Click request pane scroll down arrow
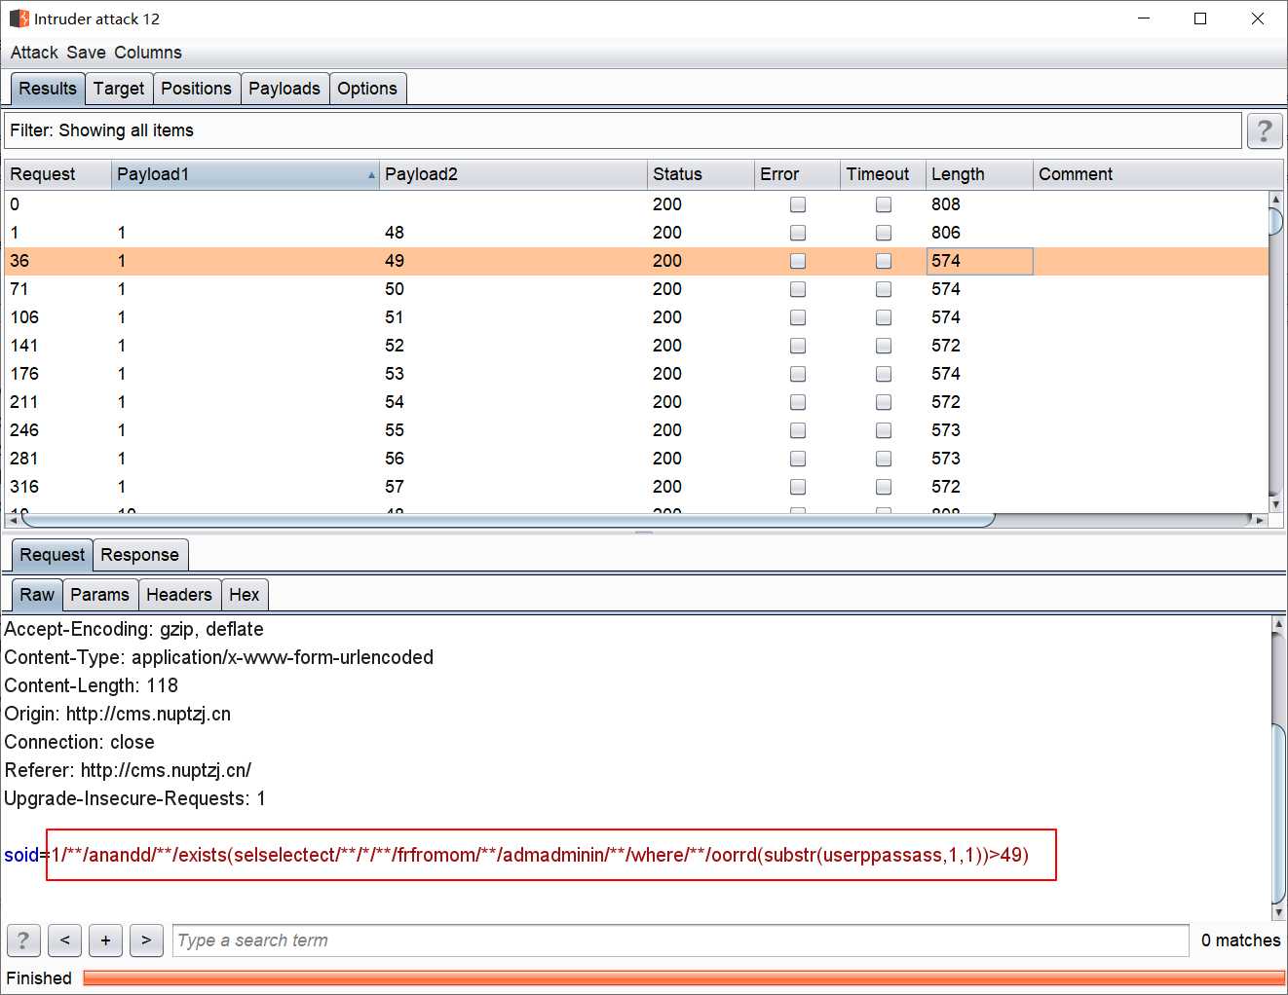 point(1278,912)
